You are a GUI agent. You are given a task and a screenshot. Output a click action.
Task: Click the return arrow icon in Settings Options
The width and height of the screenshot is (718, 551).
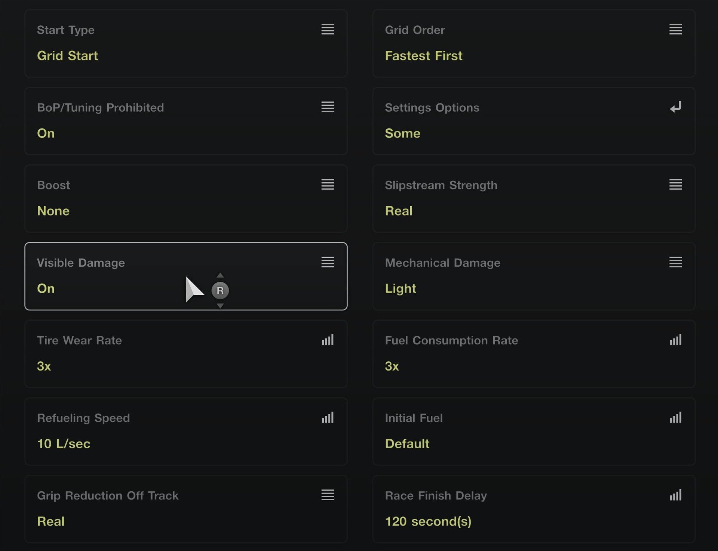675,107
